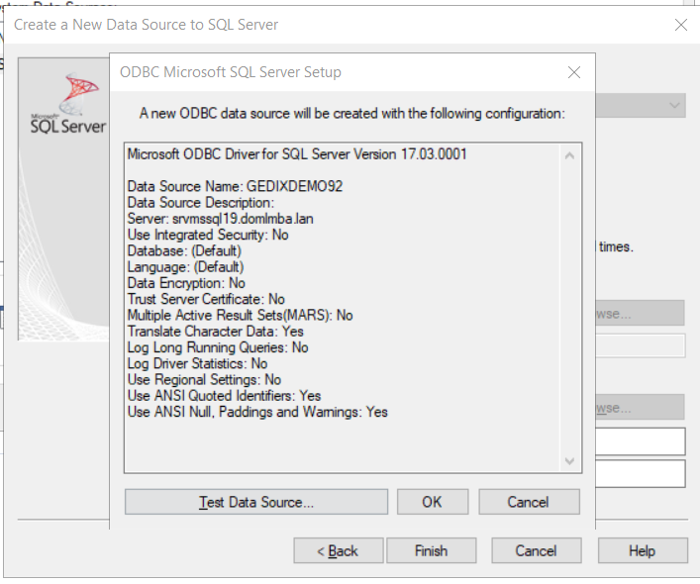700x584 pixels.
Task: Click the Finish button in the wizard
Action: click(x=431, y=550)
